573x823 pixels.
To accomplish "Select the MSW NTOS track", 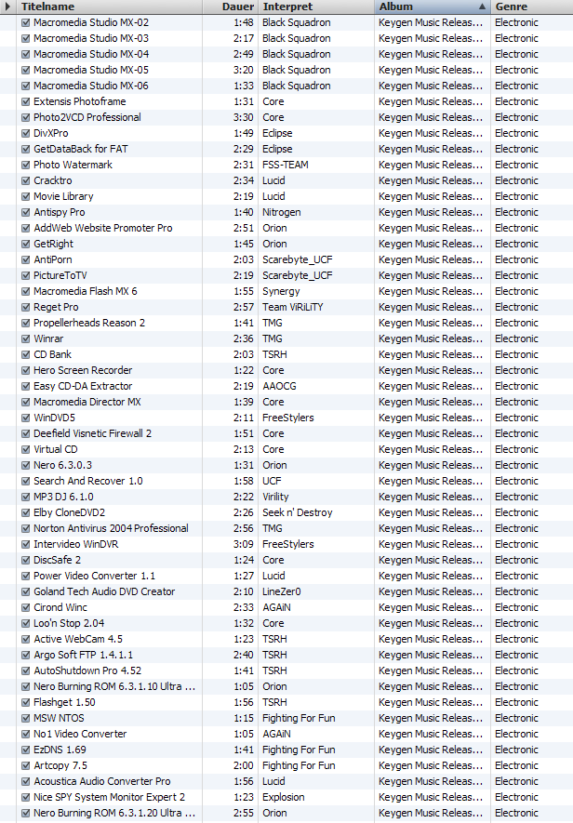I will pyautogui.click(x=60, y=718).
